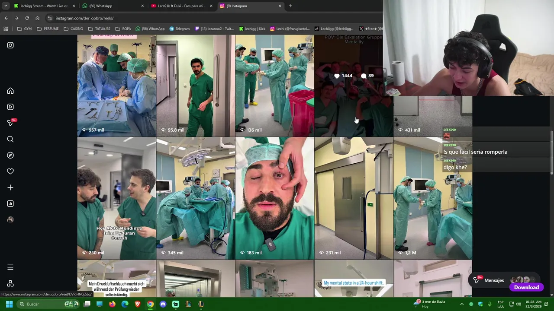Open the reel with 1,2 M views

click(x=433, y=198)
